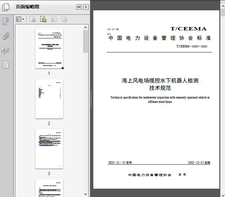
Task: Click the 页面缩略图 panel title
Action: click(x=27, y=7)
